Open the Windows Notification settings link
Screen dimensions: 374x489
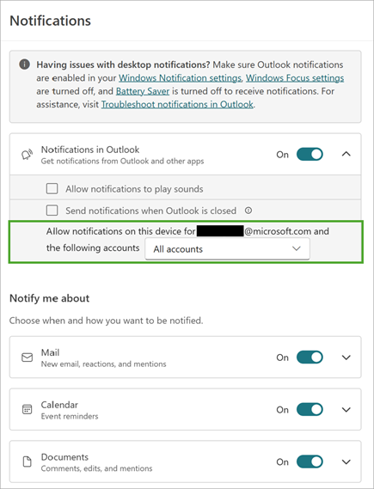pos(180,78)
